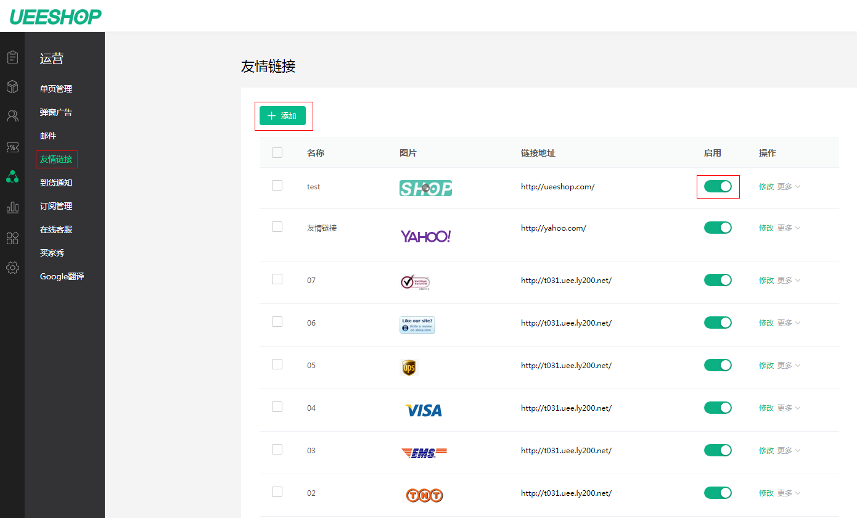Check the box for row 06
857x518 pixels.
pos(277,321)
